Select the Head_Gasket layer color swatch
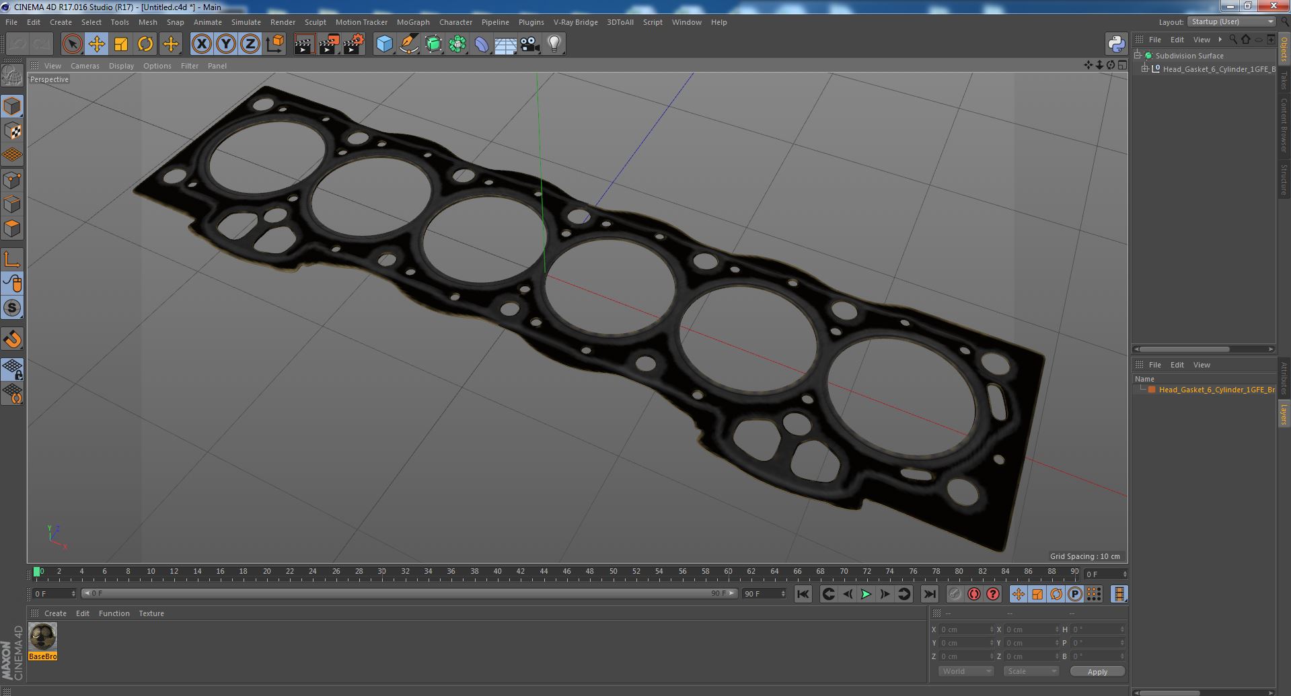The width and height of the screenshot is (1291, 696). (1152, 390)
